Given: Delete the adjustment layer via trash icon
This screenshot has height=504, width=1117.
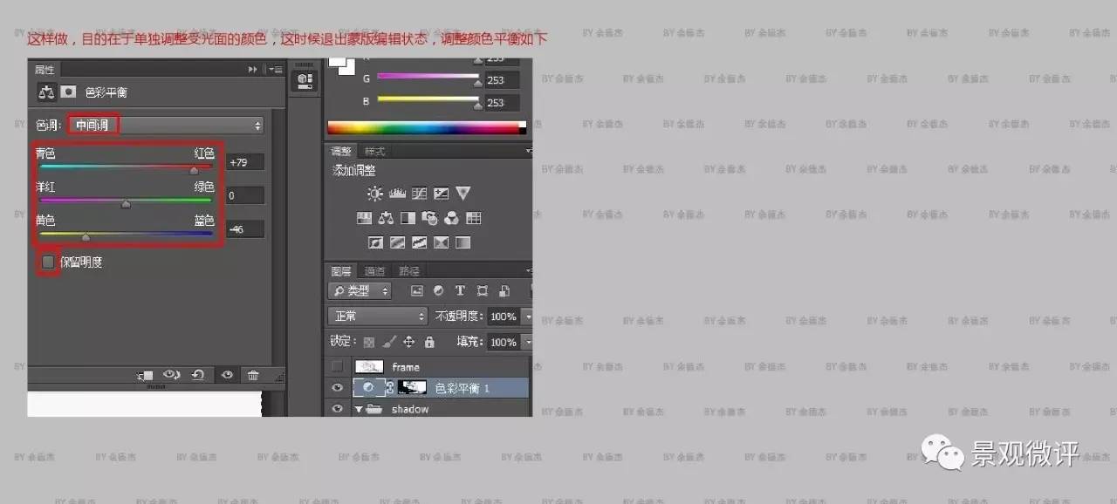Looking at the screenshot, I should (x=253, y=375).
